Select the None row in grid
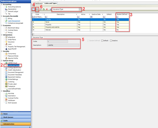 pos(81,22)
